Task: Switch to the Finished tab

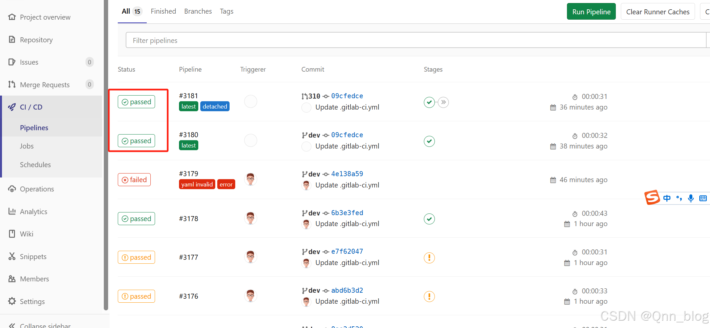Action: tap(163, 11)
